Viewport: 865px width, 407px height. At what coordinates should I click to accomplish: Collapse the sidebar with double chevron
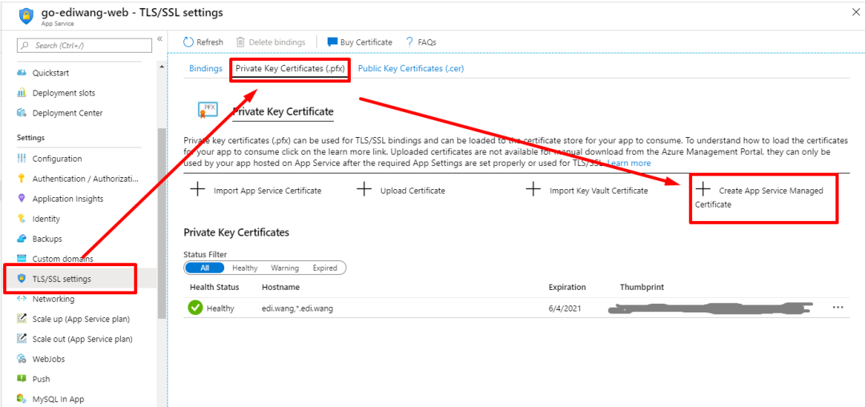pyautogui.click(x=159, y=38)
